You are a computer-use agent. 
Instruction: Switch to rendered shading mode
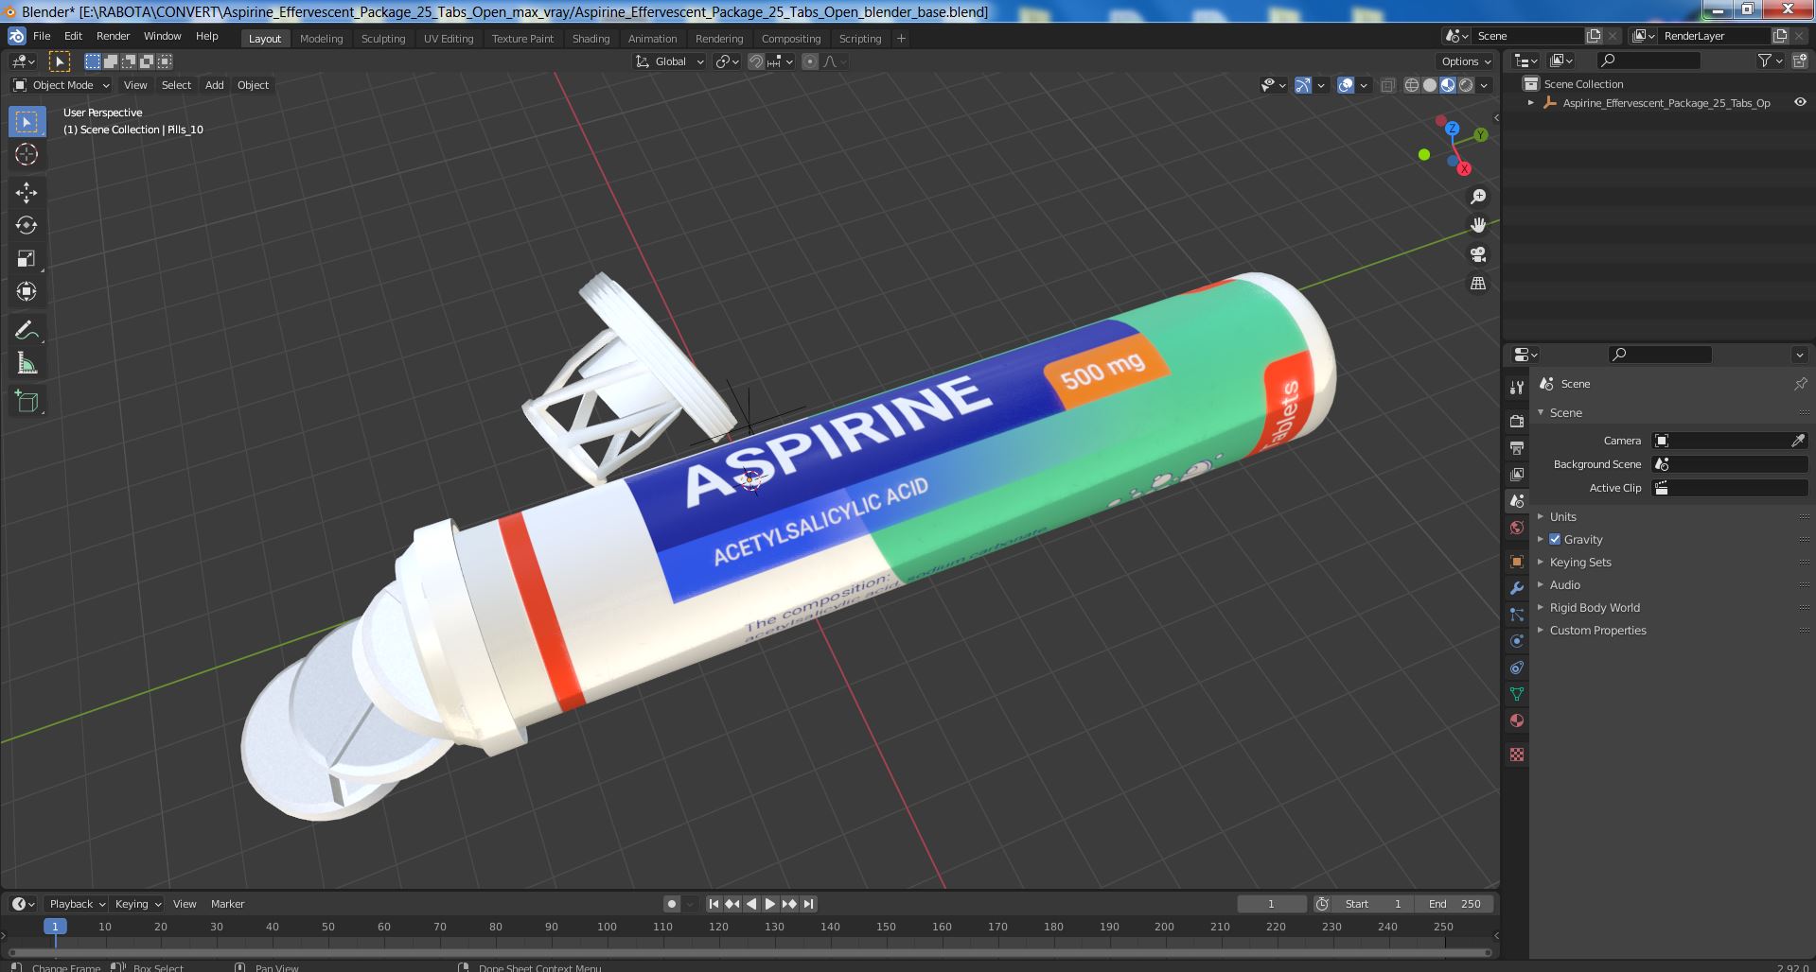[1466, 85]
